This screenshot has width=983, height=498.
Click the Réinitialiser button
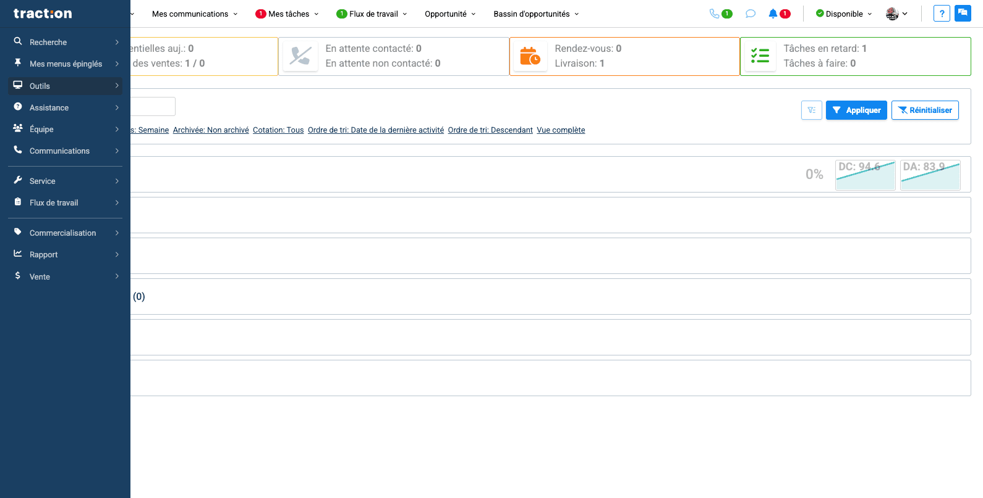(925, 110)
